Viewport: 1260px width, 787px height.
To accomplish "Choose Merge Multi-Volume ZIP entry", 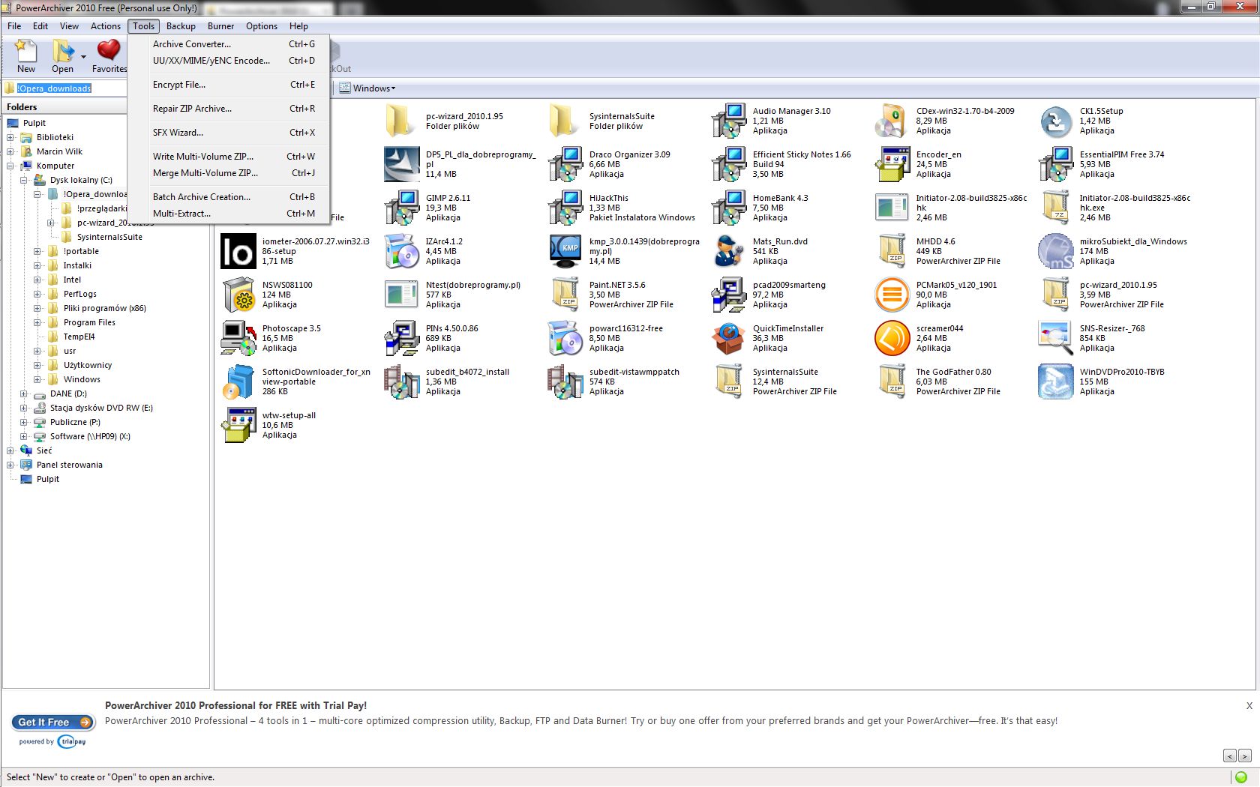I will [229, 173].
